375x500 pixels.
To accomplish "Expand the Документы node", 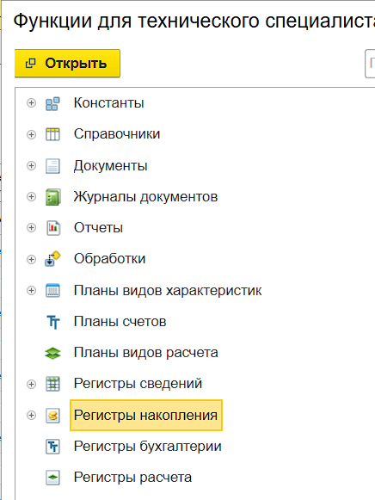I will point(31,166).
